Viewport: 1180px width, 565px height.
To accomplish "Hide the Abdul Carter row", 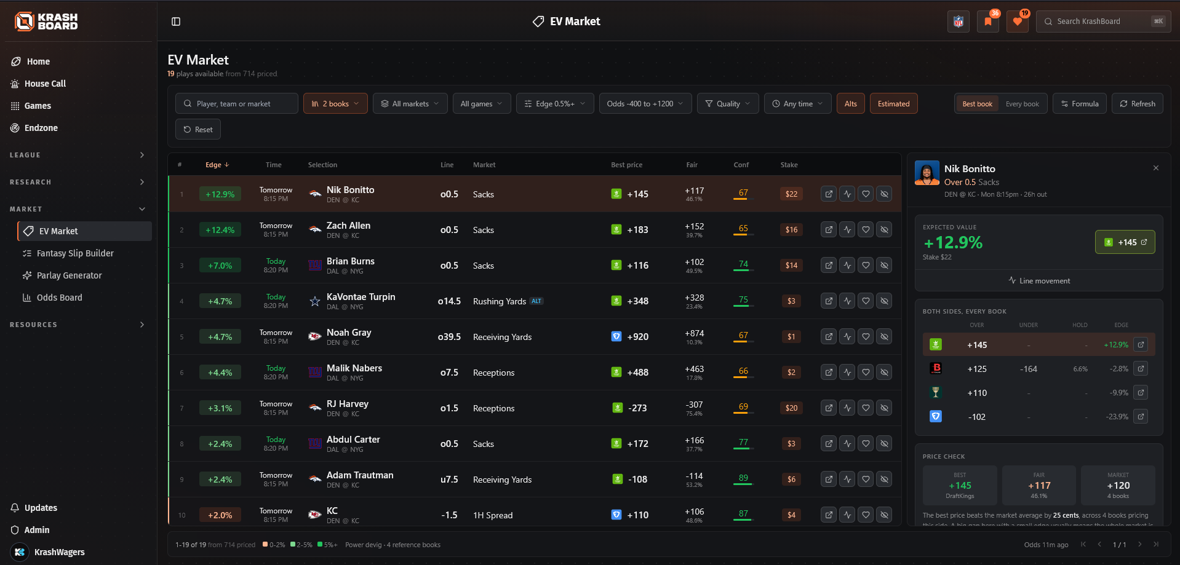I will [884, 444].
